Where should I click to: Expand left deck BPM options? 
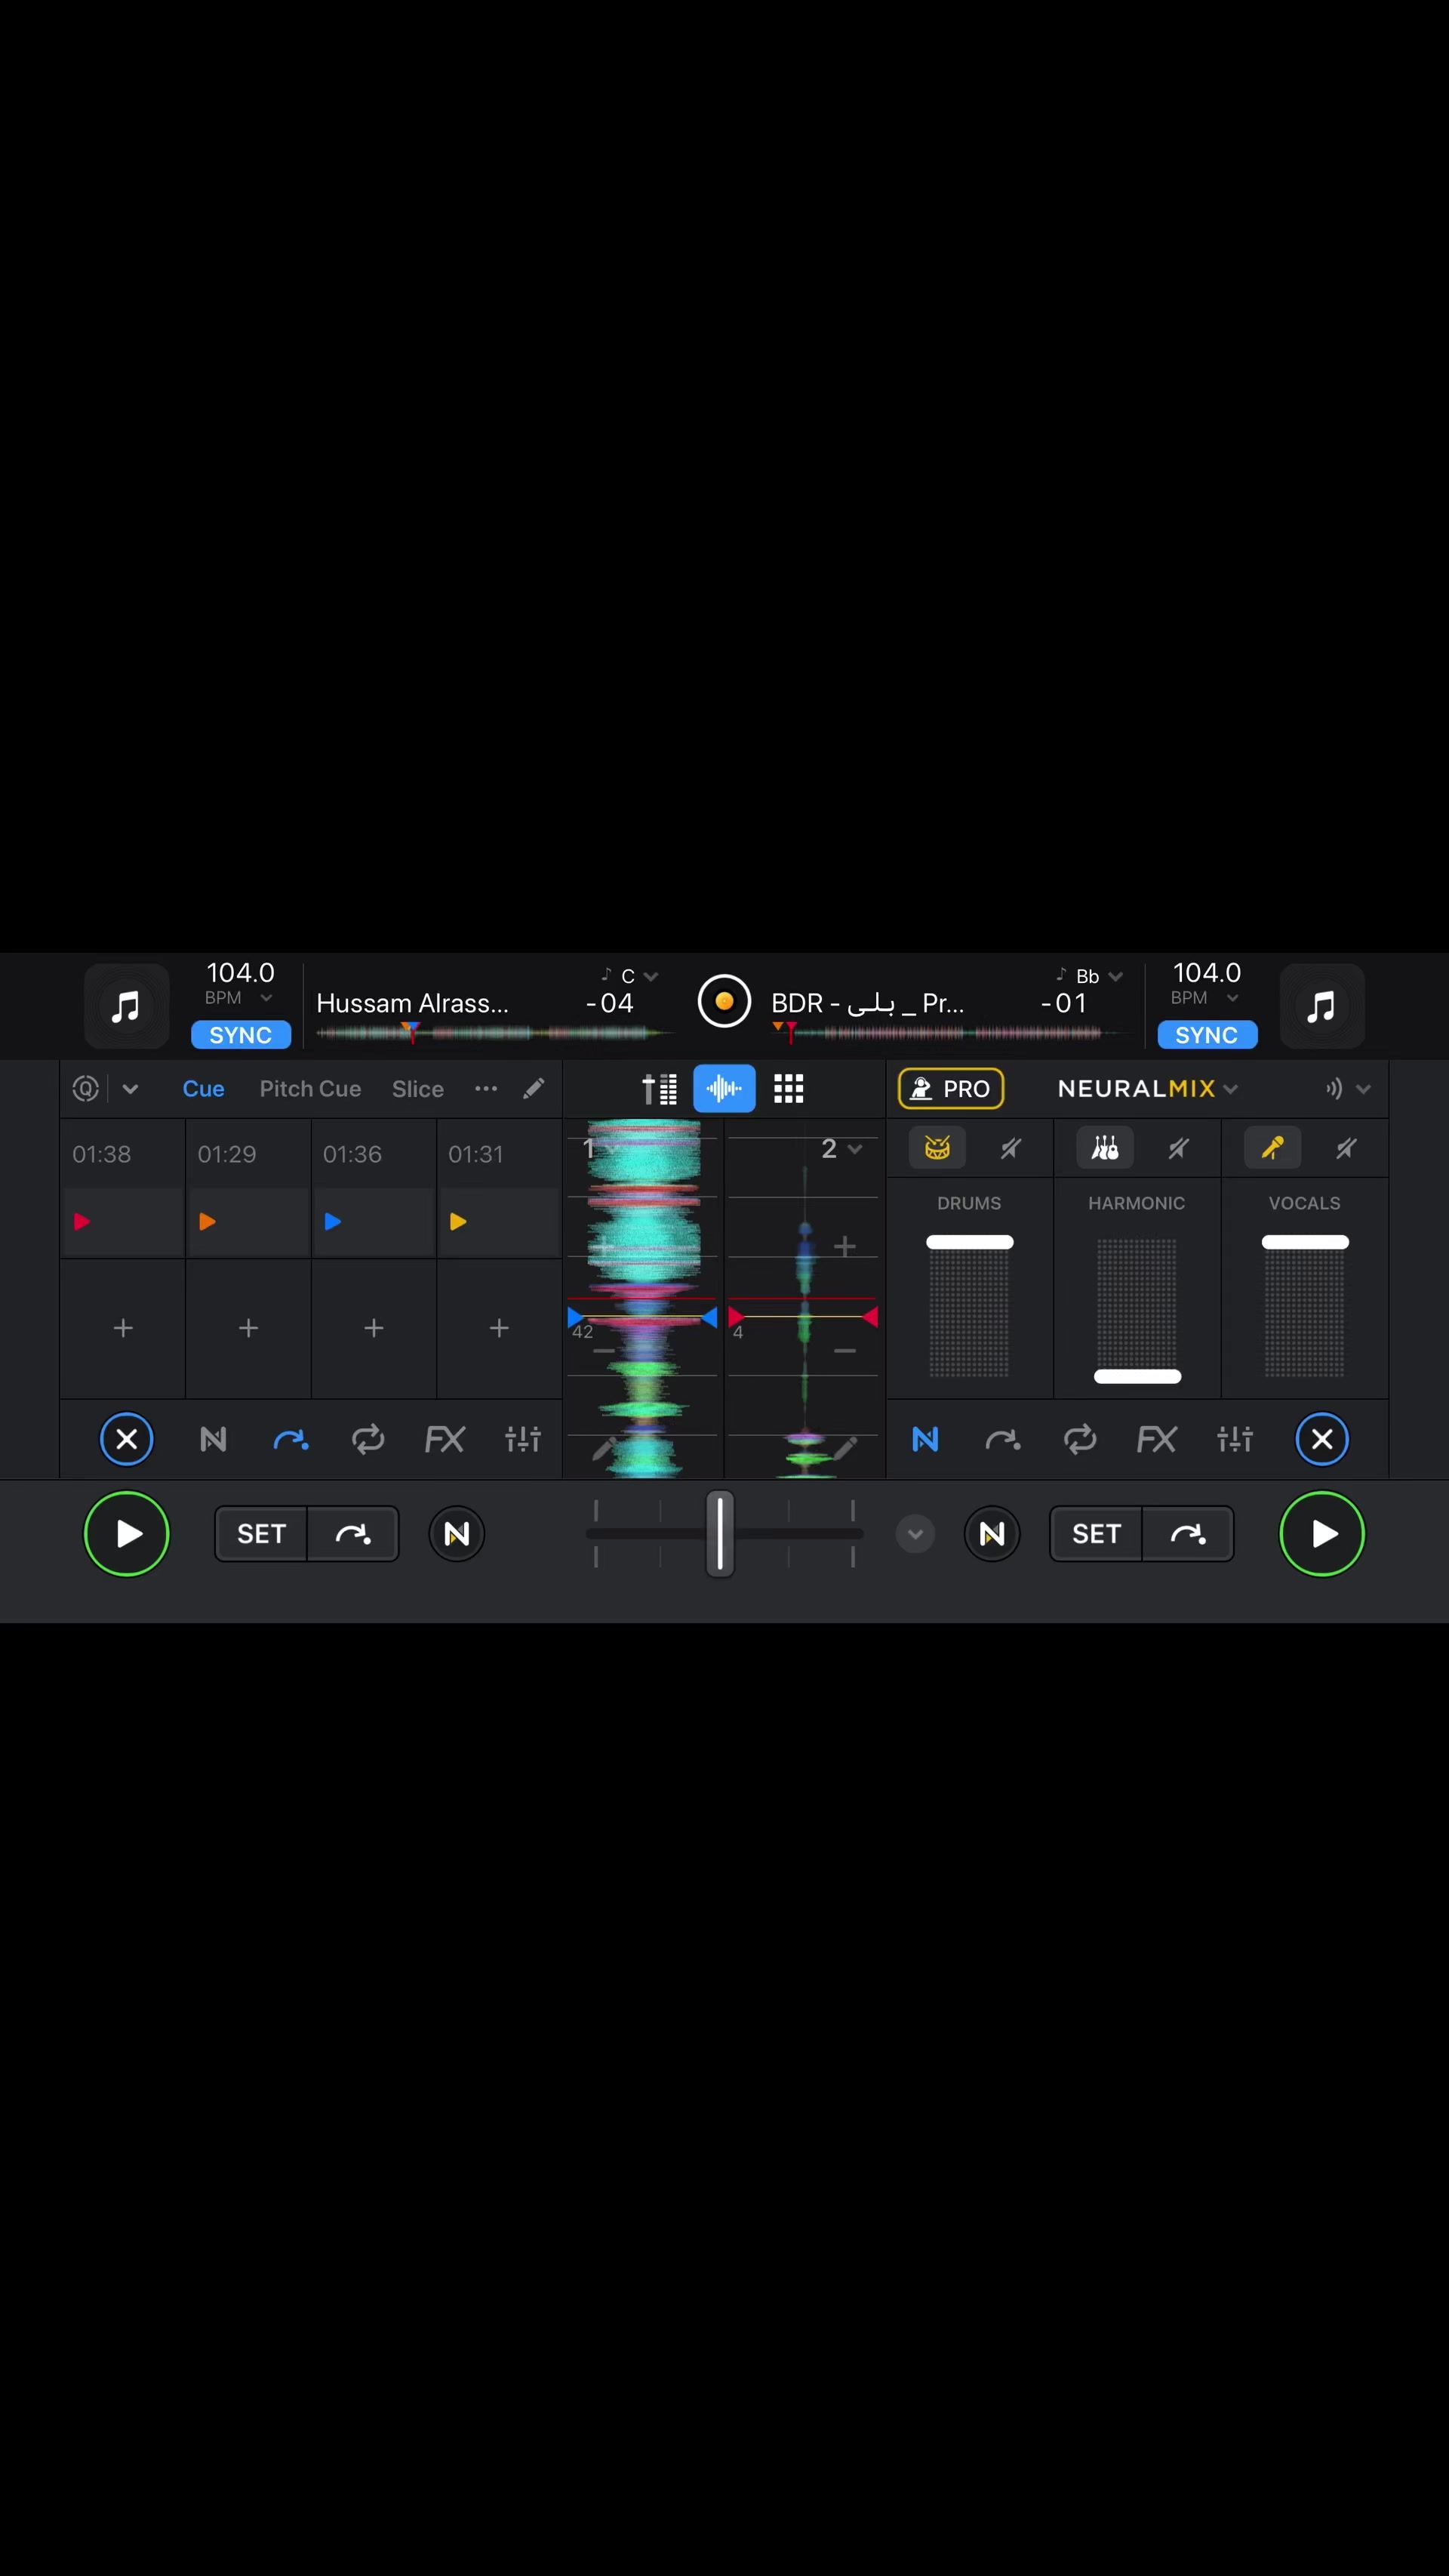266,998
